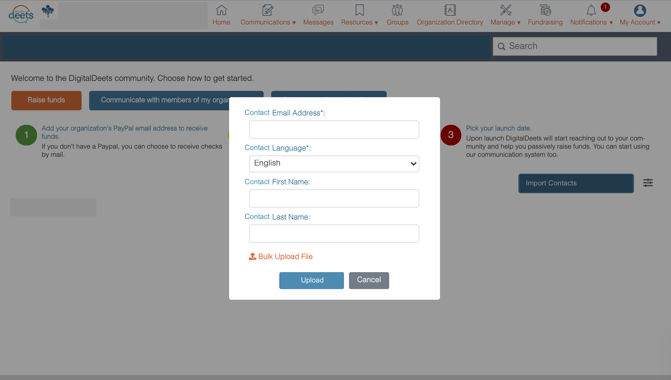Viewport: 671px width, 380px height.
Task: Expand the Manage dropdown menu
Action: click(x=505, y=22)
